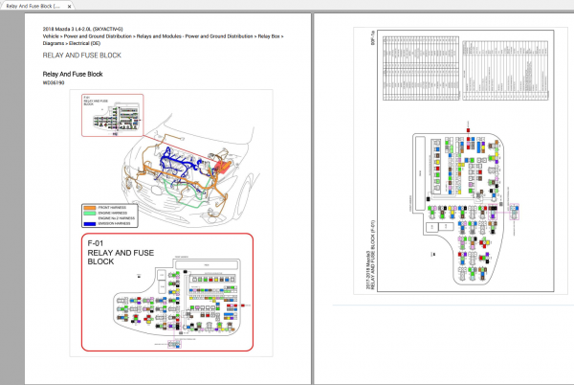
Task: Open the Vehicle breadcrumb link
Action: [x=51, y=36]
